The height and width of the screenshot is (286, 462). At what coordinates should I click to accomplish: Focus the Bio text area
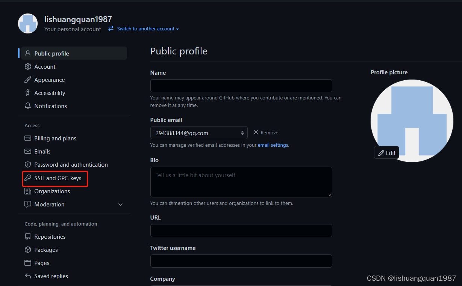(241, 182)
